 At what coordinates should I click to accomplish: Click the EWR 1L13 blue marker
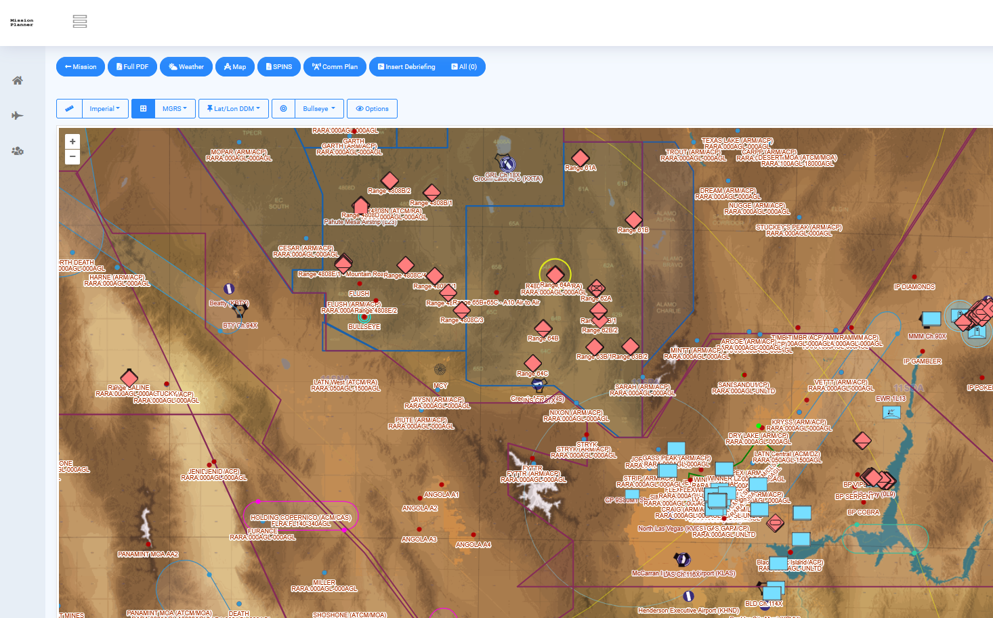892,412
